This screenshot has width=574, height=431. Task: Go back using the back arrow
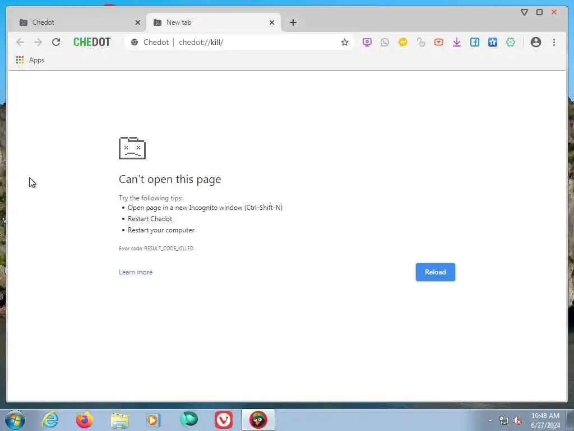point(20,42)
